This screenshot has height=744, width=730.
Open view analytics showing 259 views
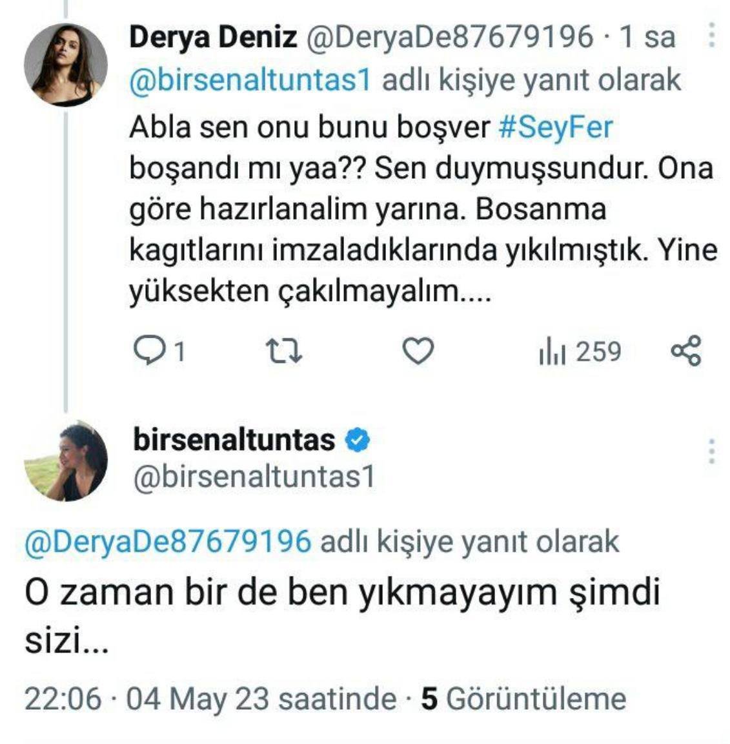pos(580,351)
